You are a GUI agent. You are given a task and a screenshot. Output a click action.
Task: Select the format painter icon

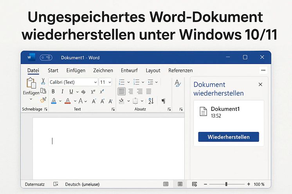point(43,100)
